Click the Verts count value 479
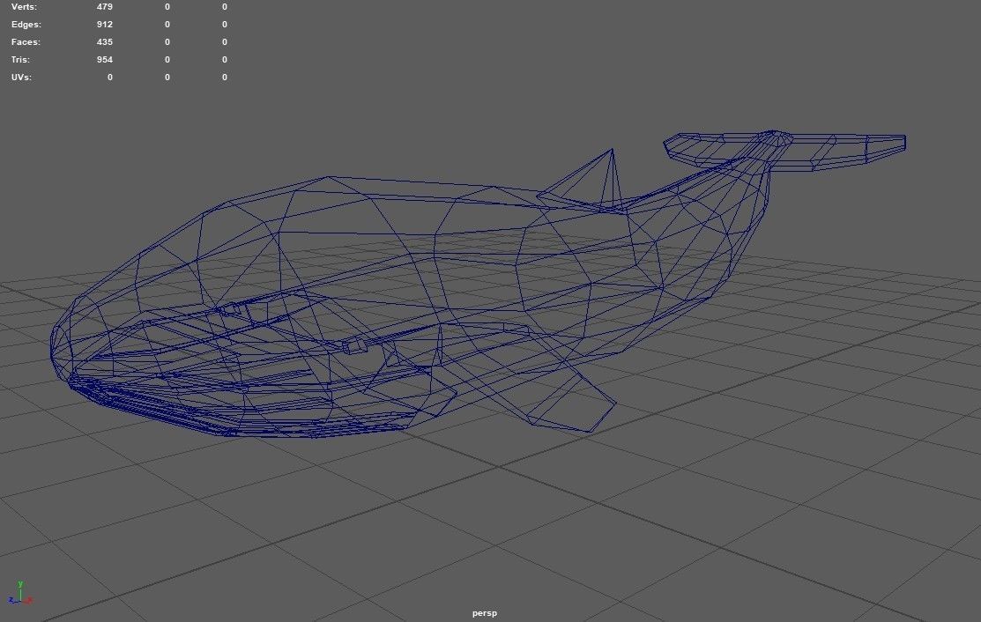This screenshot has height=622, width=981. click(x=105, y=7)
